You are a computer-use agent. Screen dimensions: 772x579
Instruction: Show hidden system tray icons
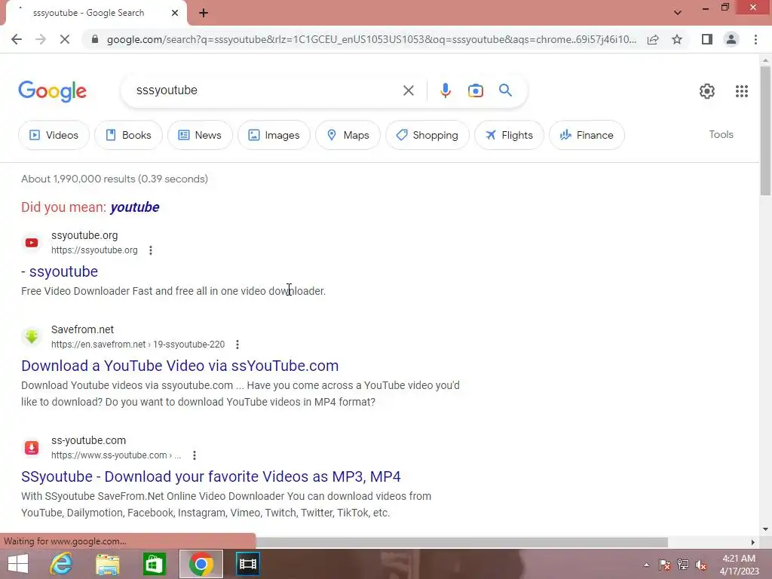coord(646,565)
